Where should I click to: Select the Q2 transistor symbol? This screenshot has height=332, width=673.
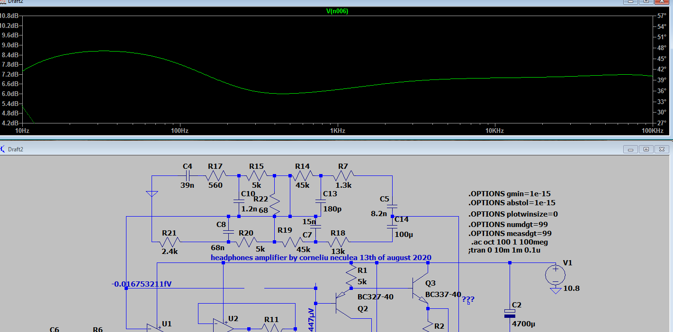coord(344,303)
